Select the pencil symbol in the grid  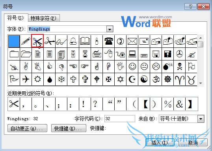coord(26,41)
